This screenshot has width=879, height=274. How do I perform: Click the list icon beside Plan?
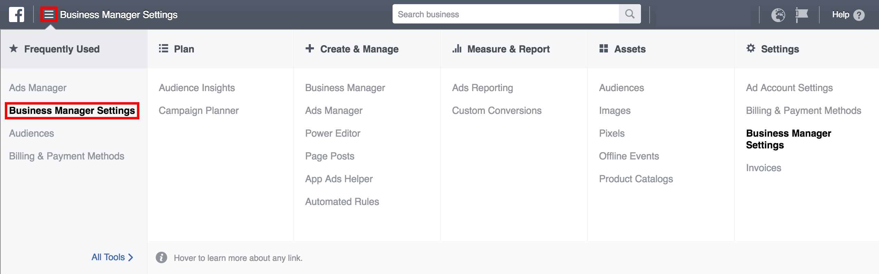point(163,48)
